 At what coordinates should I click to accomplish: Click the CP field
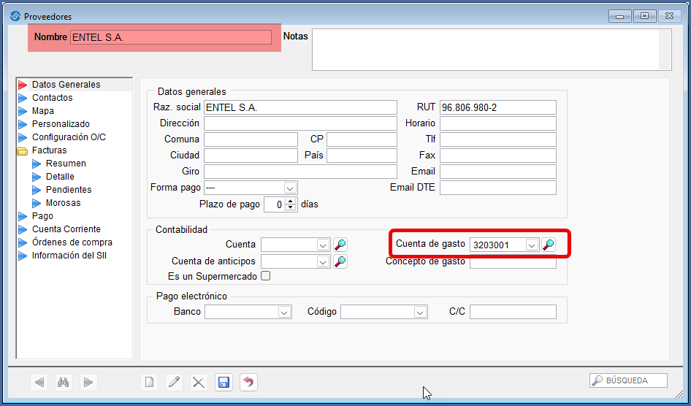(362, 139)
